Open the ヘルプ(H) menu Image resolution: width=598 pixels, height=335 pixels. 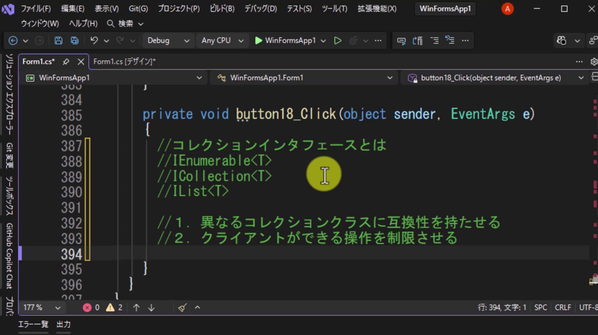pos(83,24)
